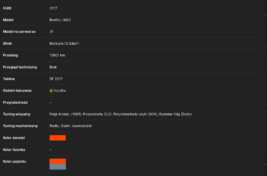Click the Burrito model name
This screenshot has width=267, height=176.
click(x=55, y=20)
